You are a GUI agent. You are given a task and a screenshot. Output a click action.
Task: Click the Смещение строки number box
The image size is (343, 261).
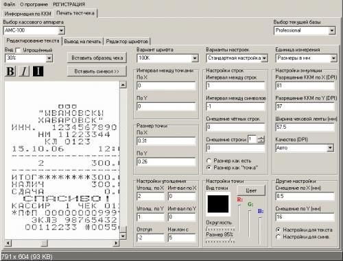[252, 139]
